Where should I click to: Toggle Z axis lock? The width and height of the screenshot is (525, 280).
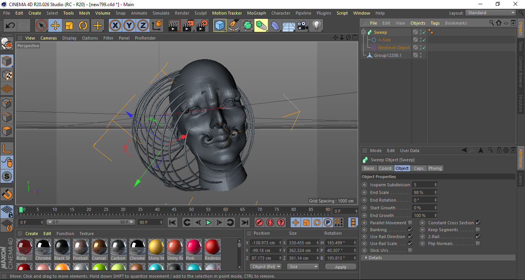click(143, 26)
